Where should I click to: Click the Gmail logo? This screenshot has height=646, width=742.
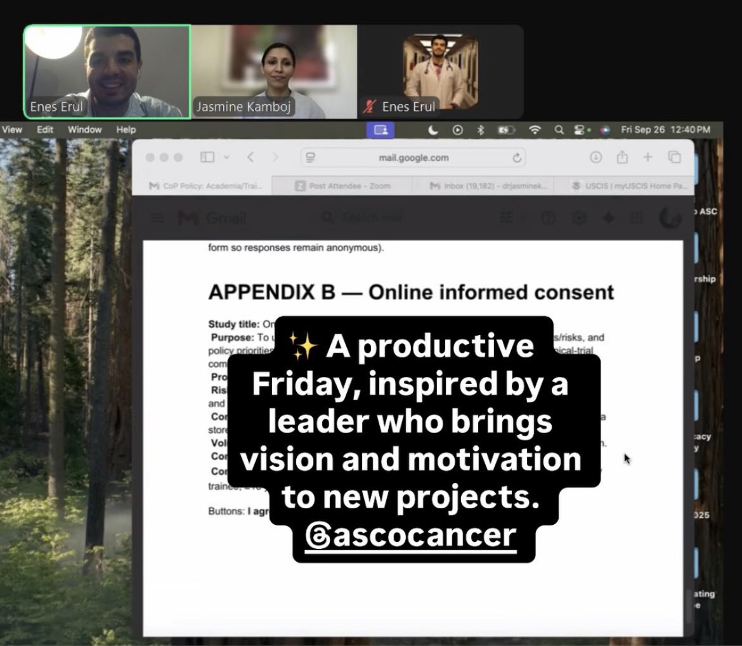[x=212, y=218]
